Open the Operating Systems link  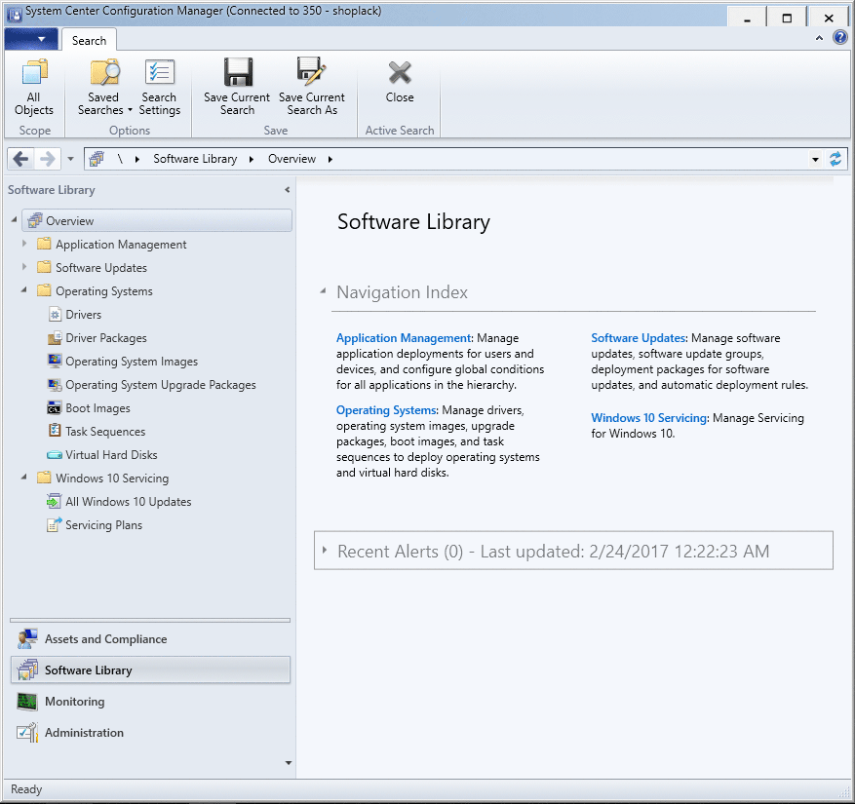point(386,410)
